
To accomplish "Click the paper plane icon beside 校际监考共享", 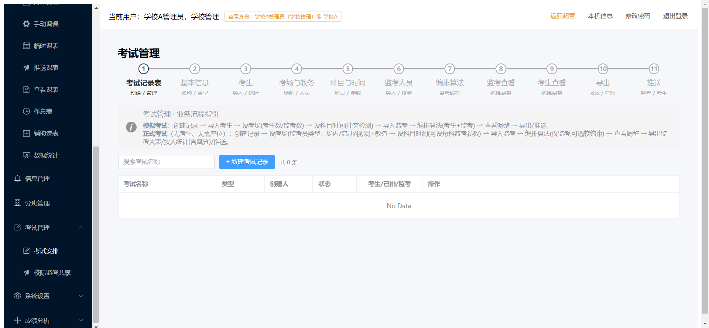I will pos(26,273).
